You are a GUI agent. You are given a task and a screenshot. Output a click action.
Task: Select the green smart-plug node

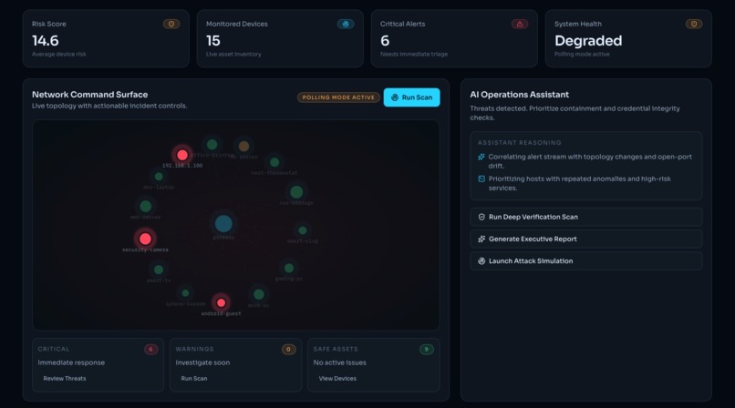click(x=303, y=230)
